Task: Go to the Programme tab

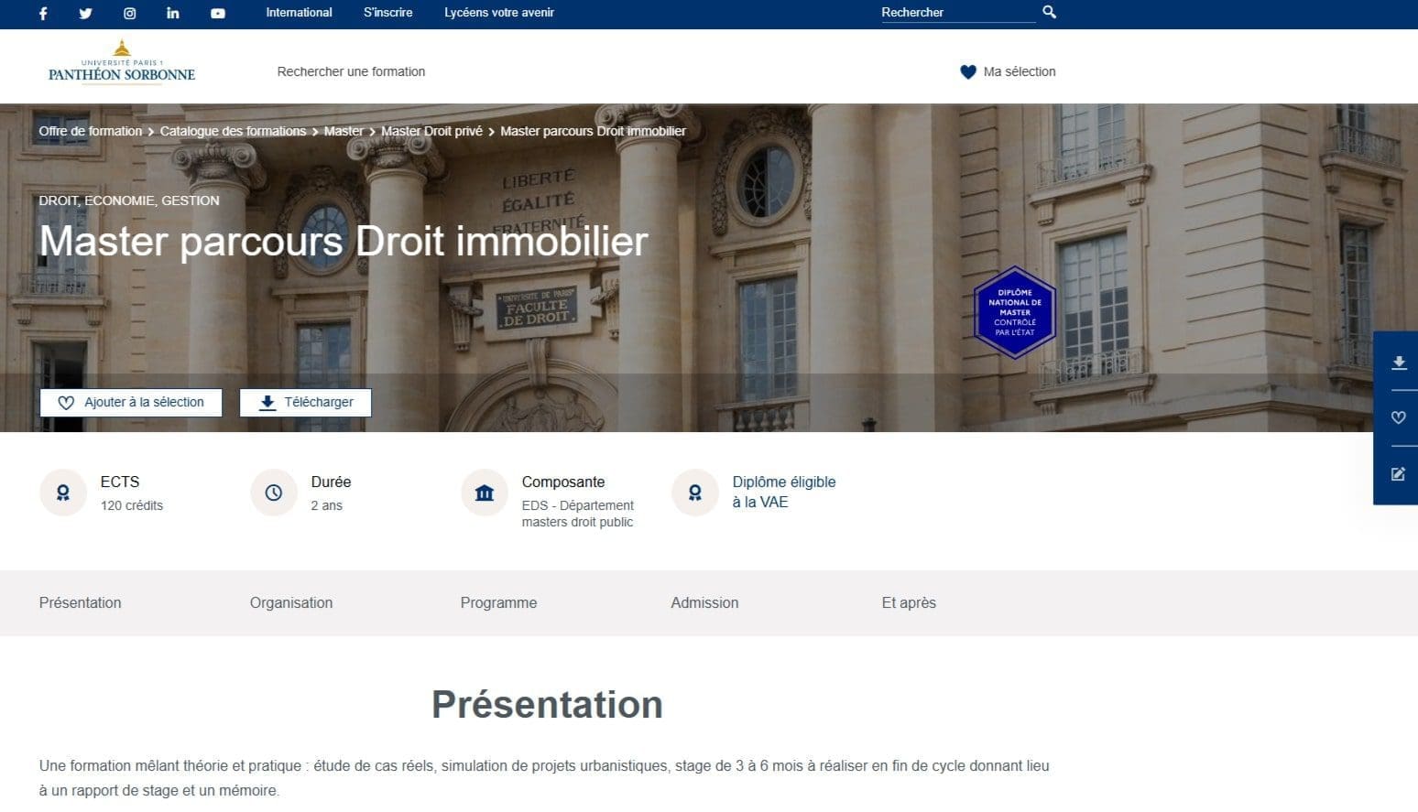Action: (x=498, y=602)
